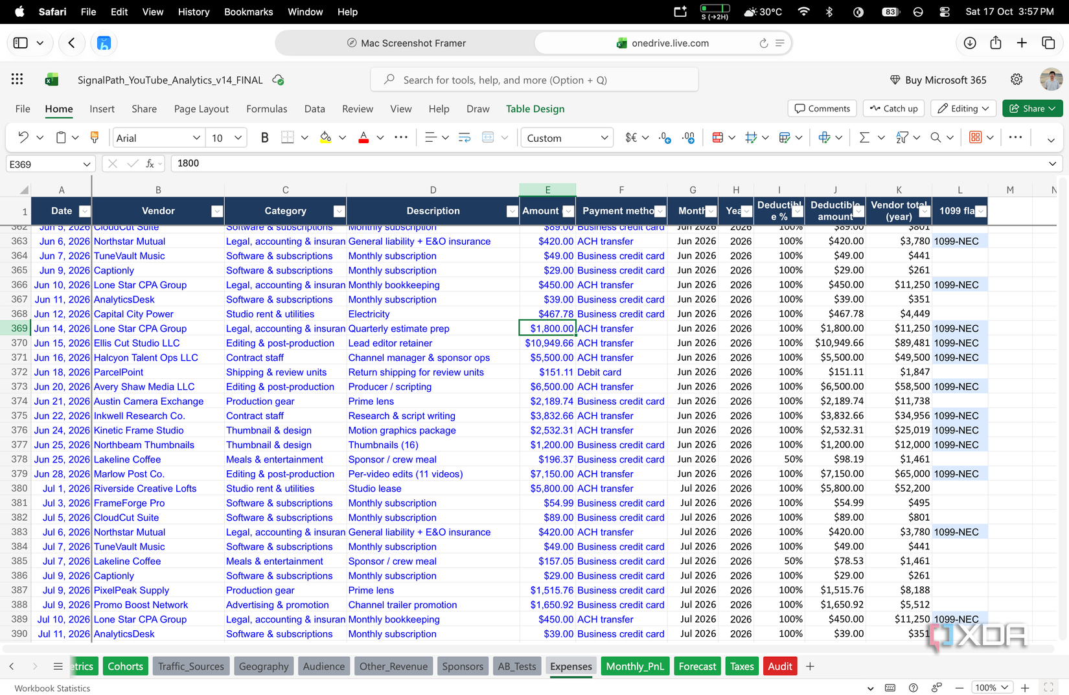Screen dimensions: 1069x695
Task: Toggle Bold formatting
Action: (x=264, y=137)
